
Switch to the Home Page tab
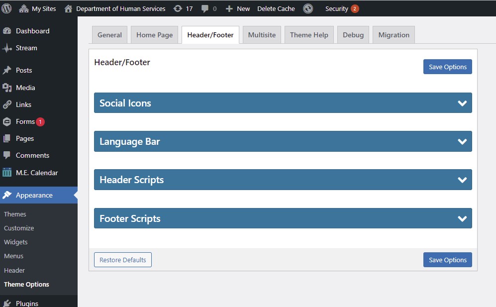pyautogui.click(x=154, y=35)
